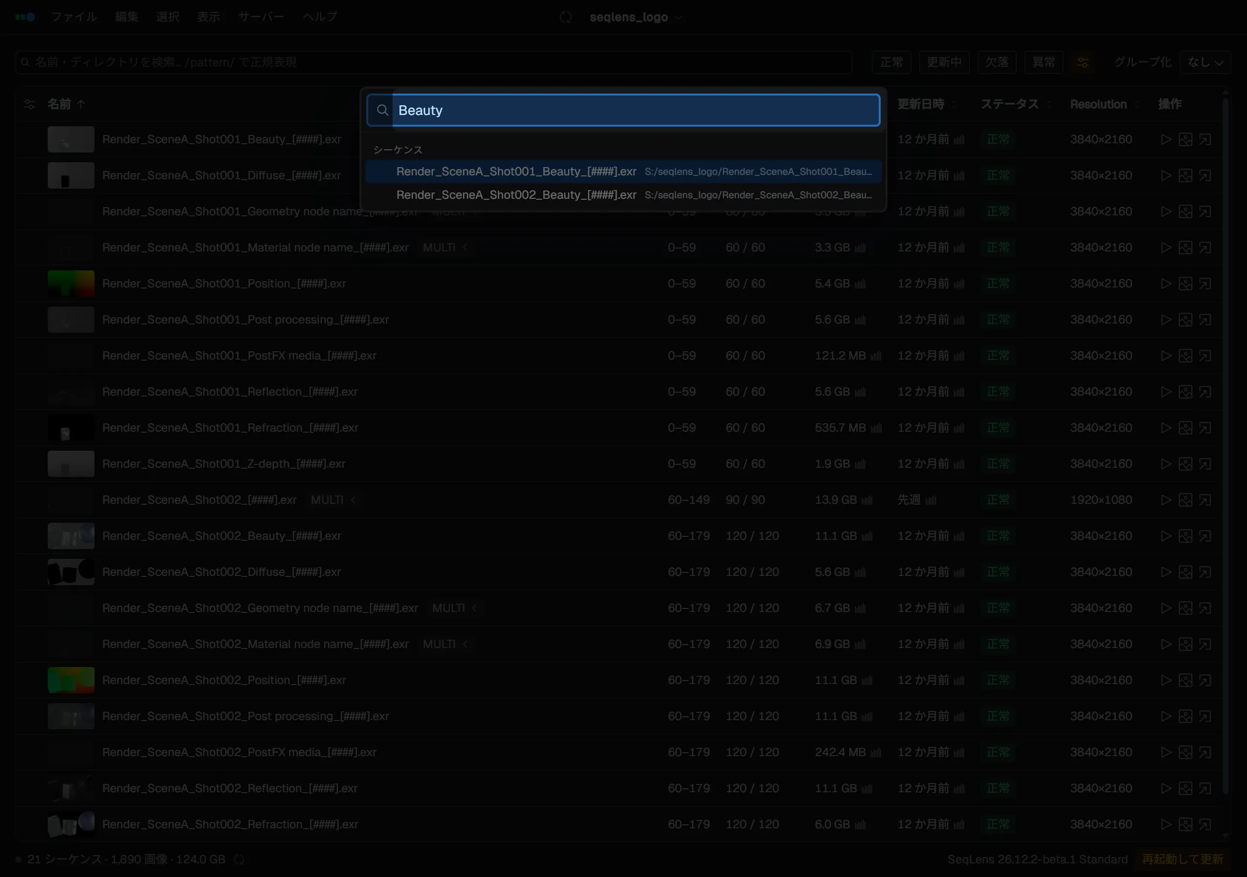Open the 表示 menu
This screenshot has width=1247, height=877.
[208, 17]
